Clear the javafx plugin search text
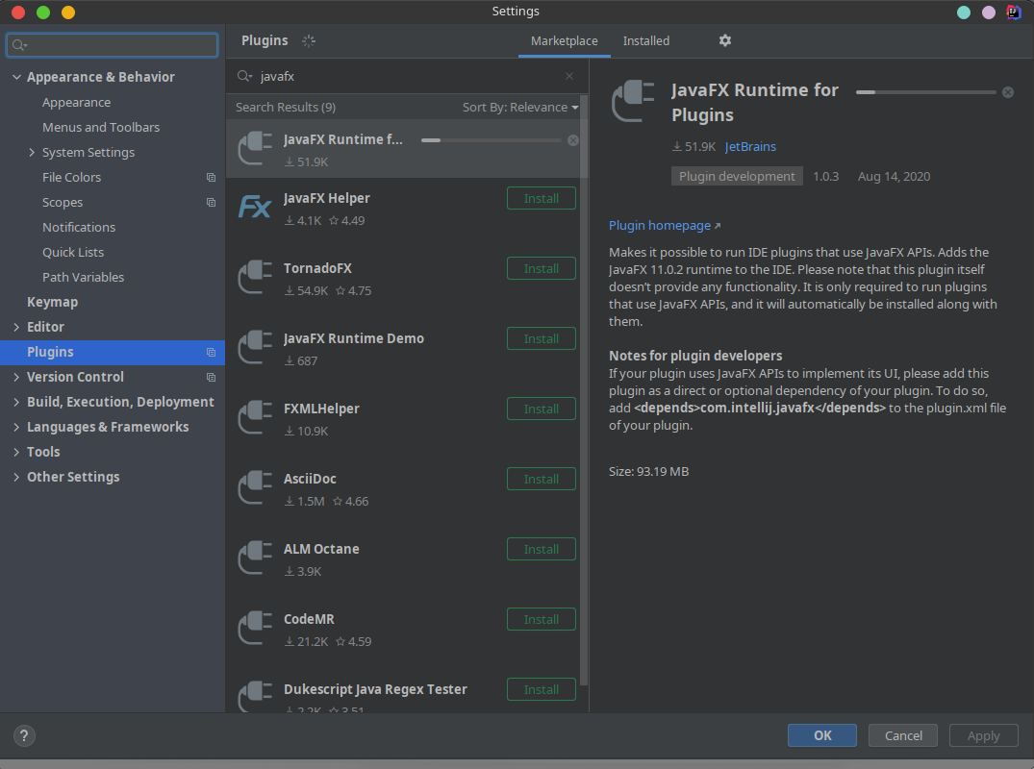The image size is (1034, 769). point(569,77)
